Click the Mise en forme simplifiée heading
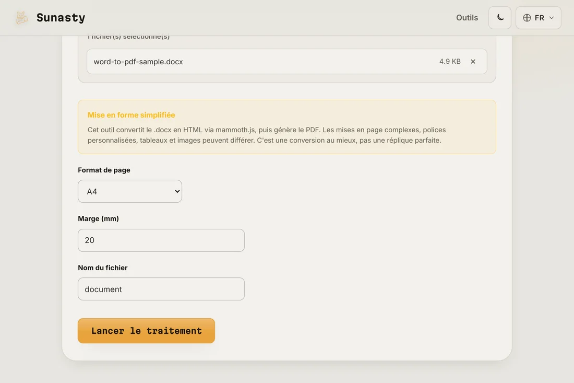Viewport: 574px width, 383px height. [x=131, y=115]
